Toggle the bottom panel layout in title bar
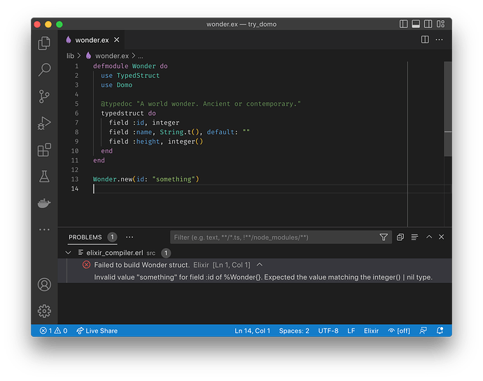The image size is (483, 381). [x=416, y=24]
